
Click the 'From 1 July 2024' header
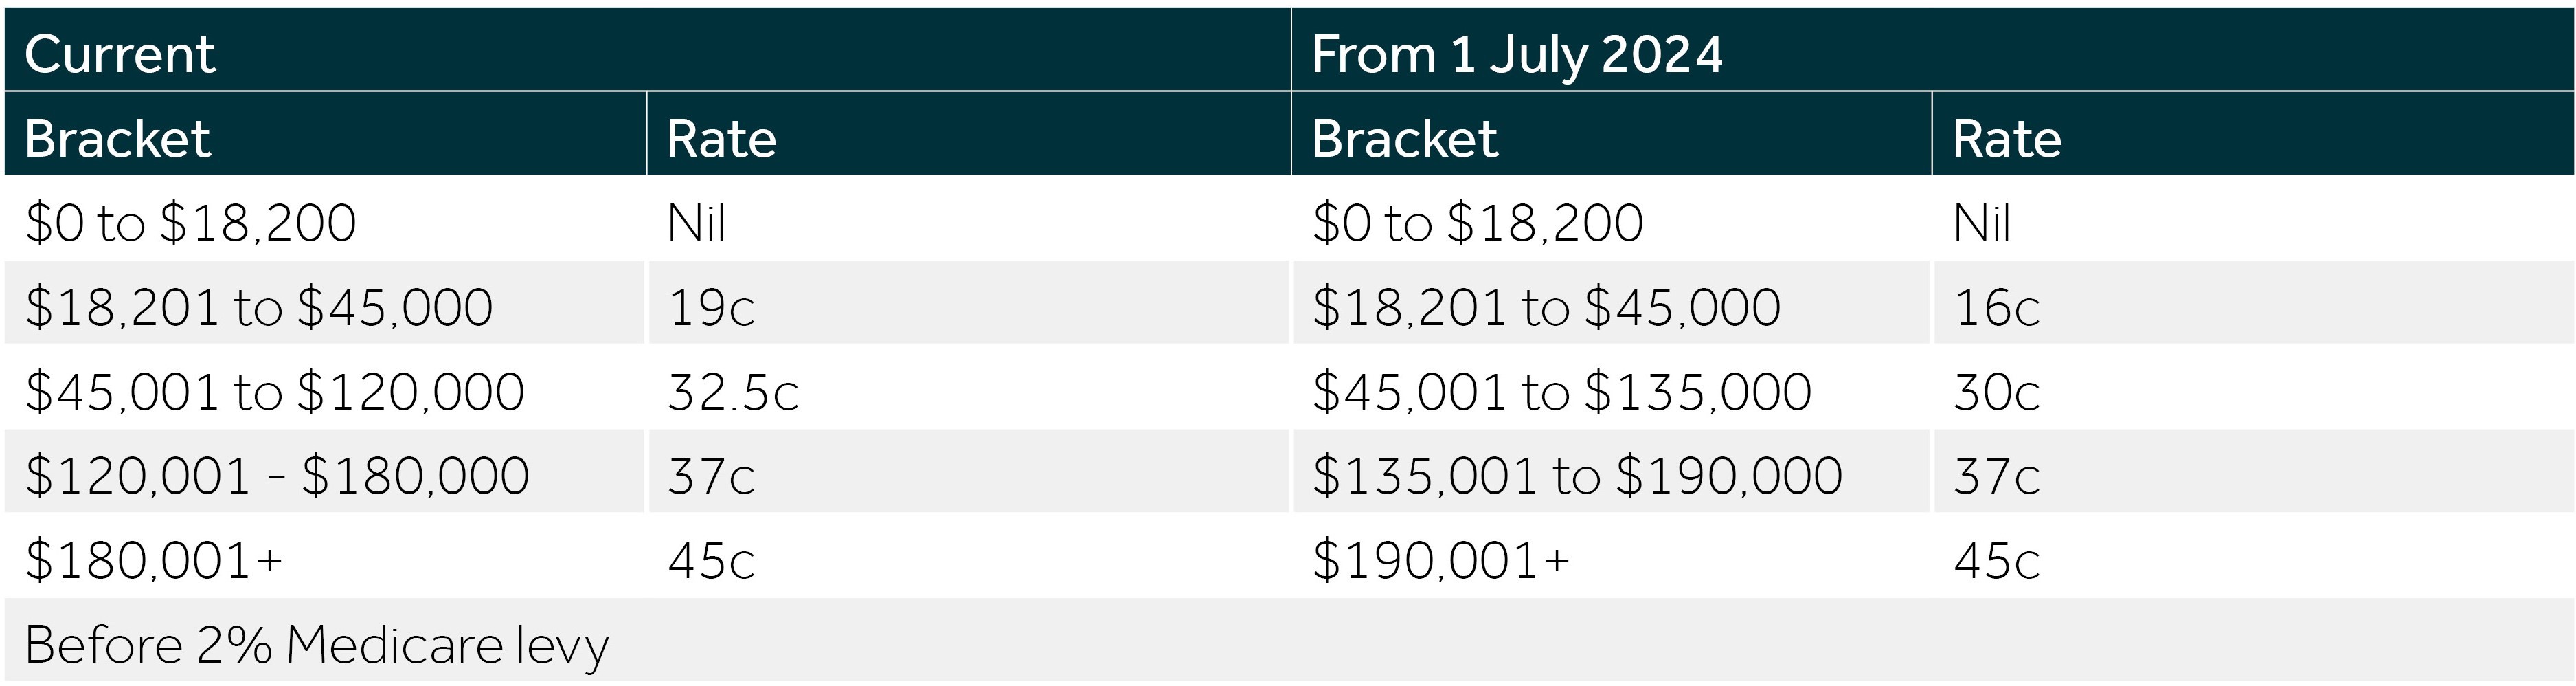click(x=1933, y=49)
